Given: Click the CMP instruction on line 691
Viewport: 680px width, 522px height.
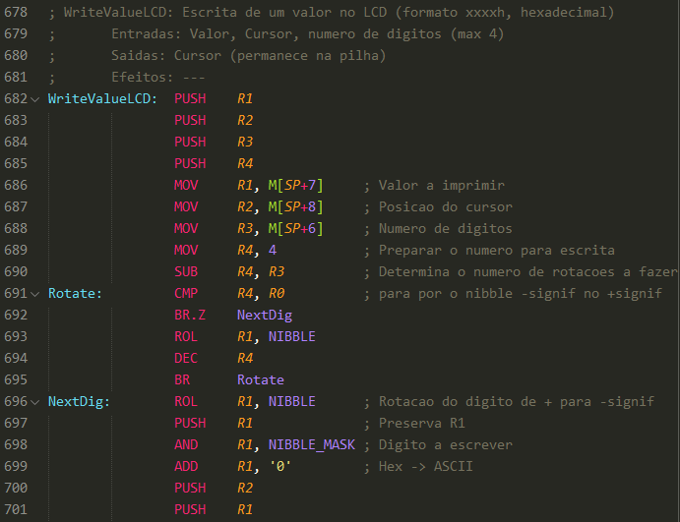Looking at the screenshot, I should coord(186,294).
